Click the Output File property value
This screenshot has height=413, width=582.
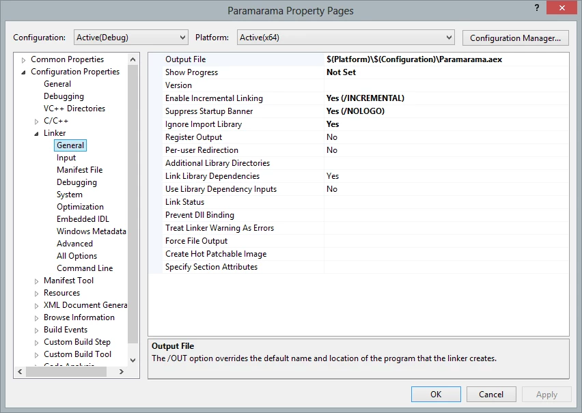click(x=446, y=59)
